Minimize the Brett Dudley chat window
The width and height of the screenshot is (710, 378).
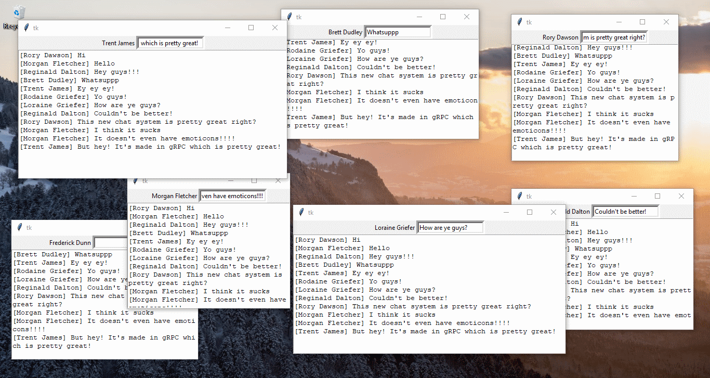(419, 17)
